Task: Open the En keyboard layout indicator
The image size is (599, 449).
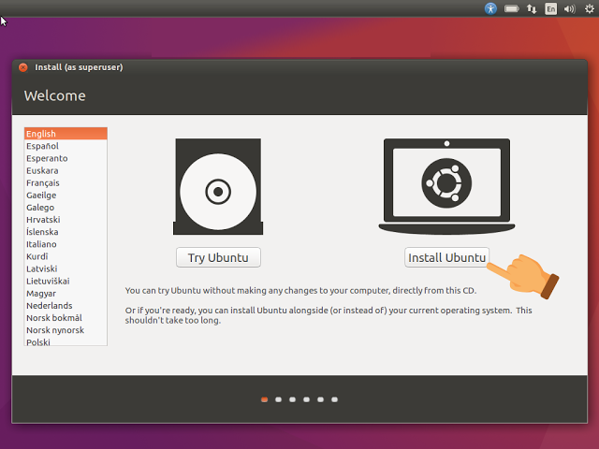Action: coord(550,8)
